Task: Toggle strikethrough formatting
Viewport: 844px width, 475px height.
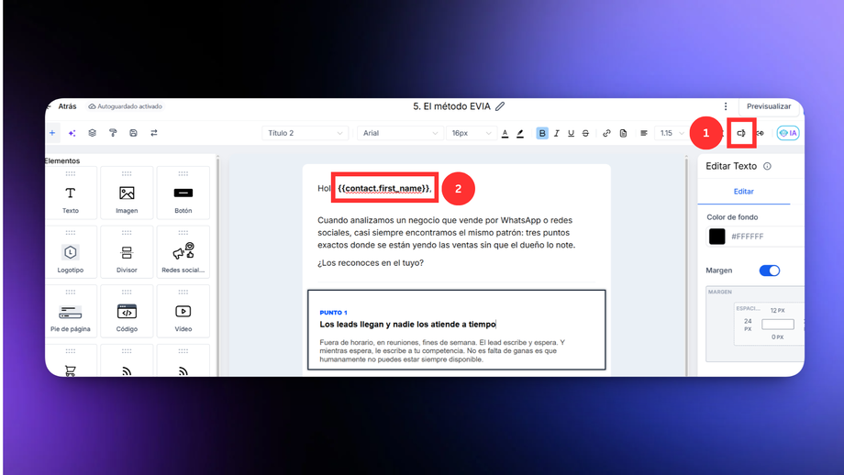Action: 585,133
